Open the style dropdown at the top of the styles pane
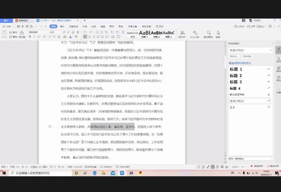 (x=250, y=50)
